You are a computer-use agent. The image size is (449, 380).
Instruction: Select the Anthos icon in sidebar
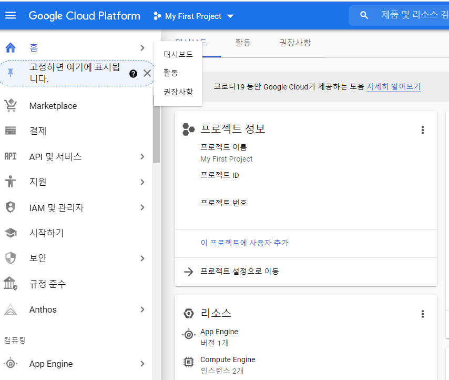coord(11,309)
